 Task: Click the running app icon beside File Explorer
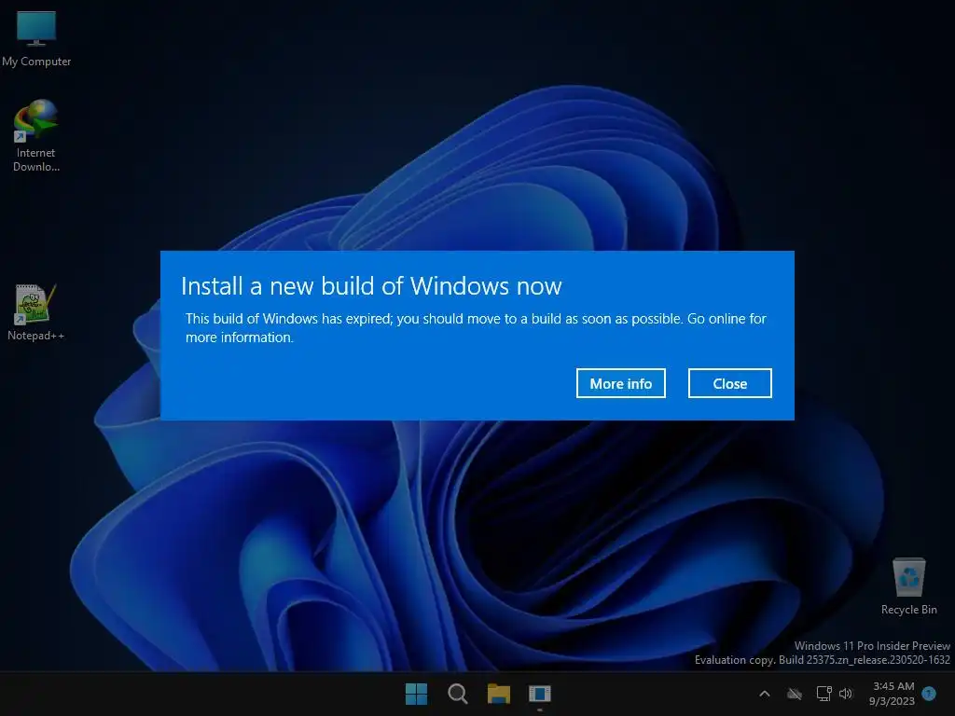pos(540,694)
